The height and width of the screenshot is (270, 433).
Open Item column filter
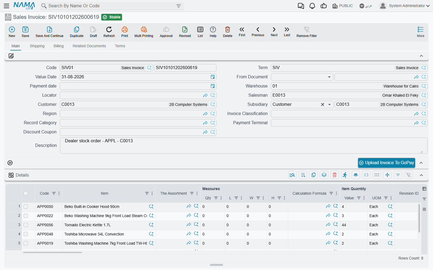click(x=147, y=193)
